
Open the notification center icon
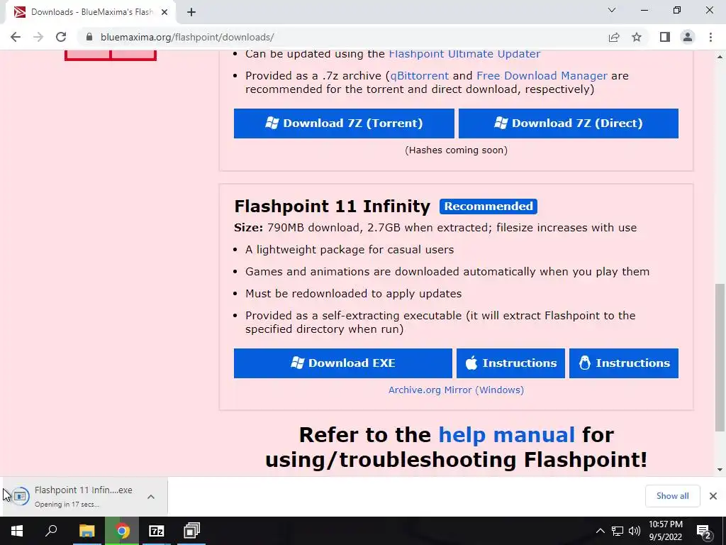point(704,531)
